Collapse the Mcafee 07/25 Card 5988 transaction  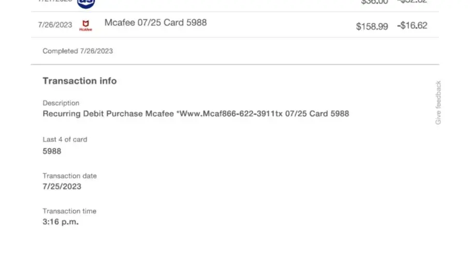click(x=155, y=23)
